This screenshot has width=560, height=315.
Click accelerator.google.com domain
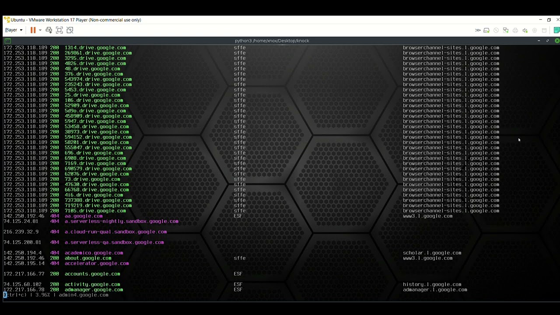pos(97,263)
